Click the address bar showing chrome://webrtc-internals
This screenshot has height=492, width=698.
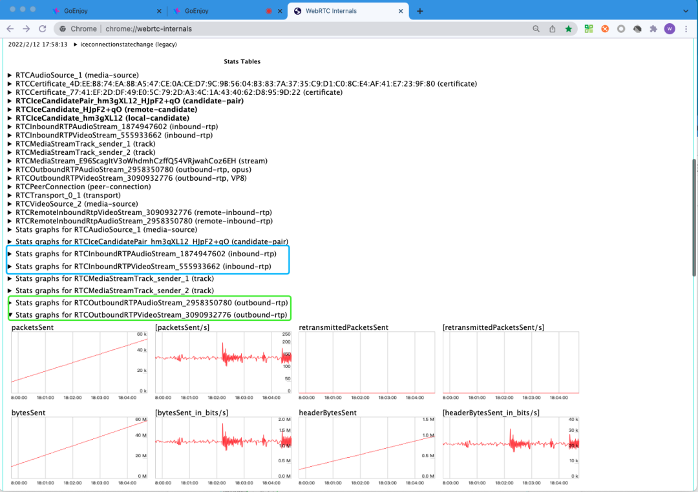pos(291,29)
